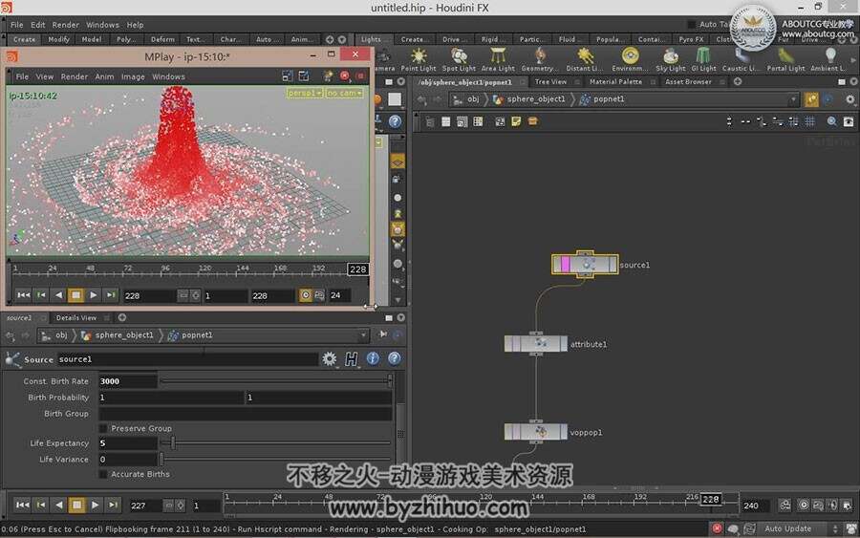Click obj in parameter pane path
The height and width of the screenshot is (538, 860).
click(61, 335)
